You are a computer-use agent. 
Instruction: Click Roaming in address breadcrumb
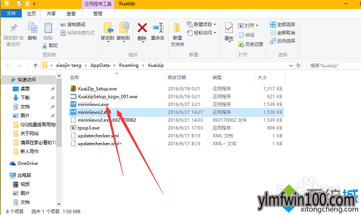click(x=129, y=65)
